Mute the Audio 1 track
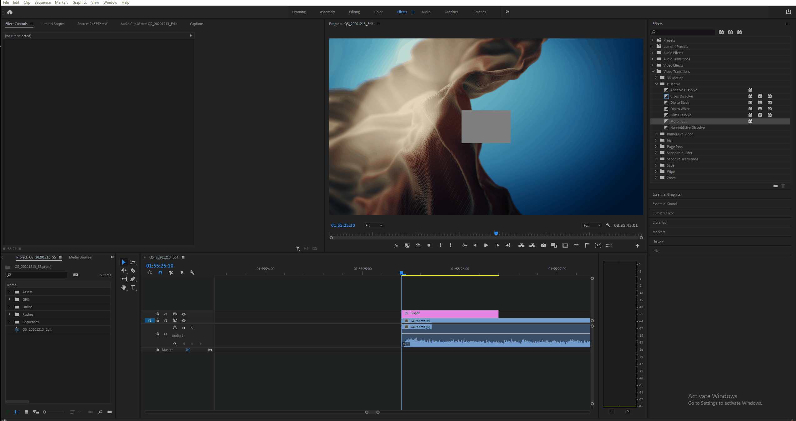Image resolution: width=796 pixels, height=421 pixels. pos(183,328)
